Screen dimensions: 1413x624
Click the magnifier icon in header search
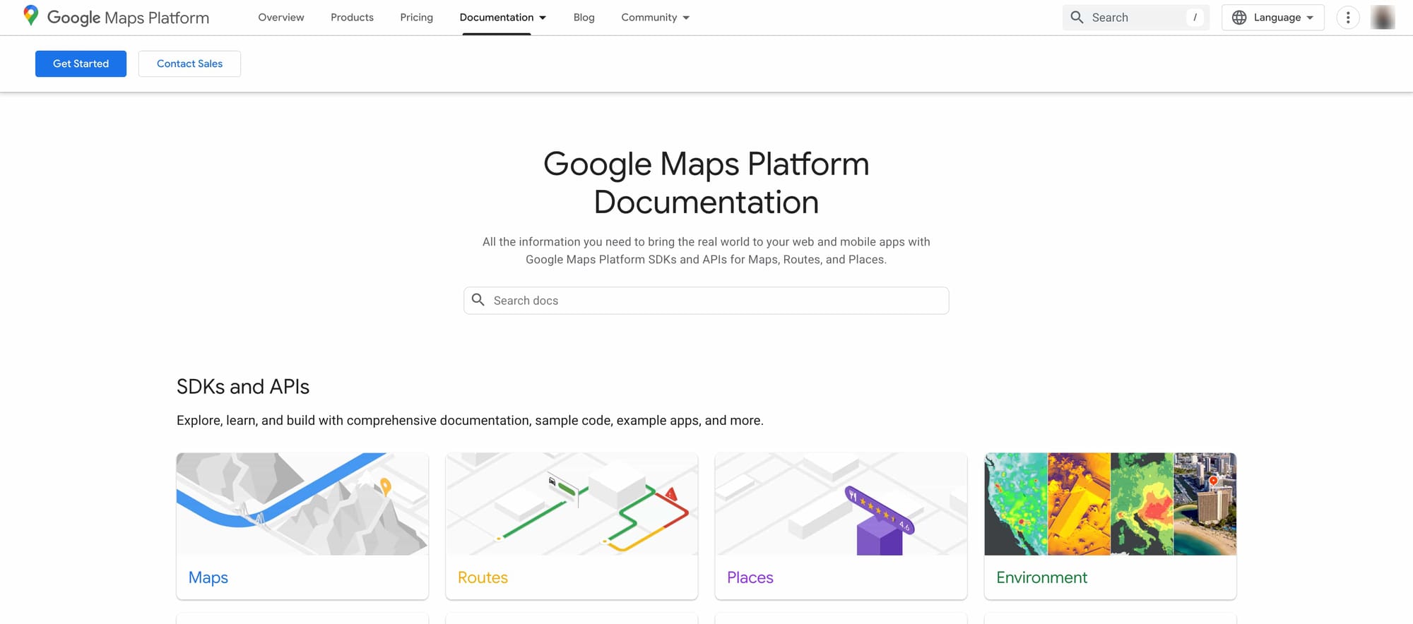pyautogui.click(x=1077, y=18)
